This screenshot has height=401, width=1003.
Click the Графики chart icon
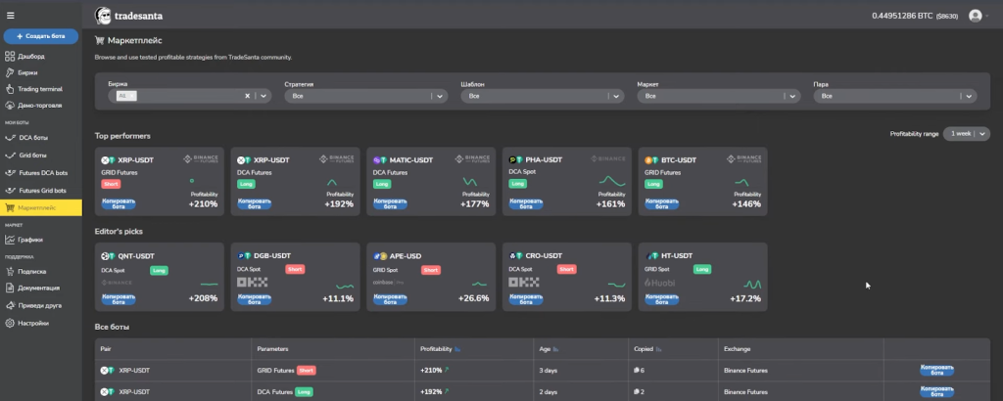(10, 240)
